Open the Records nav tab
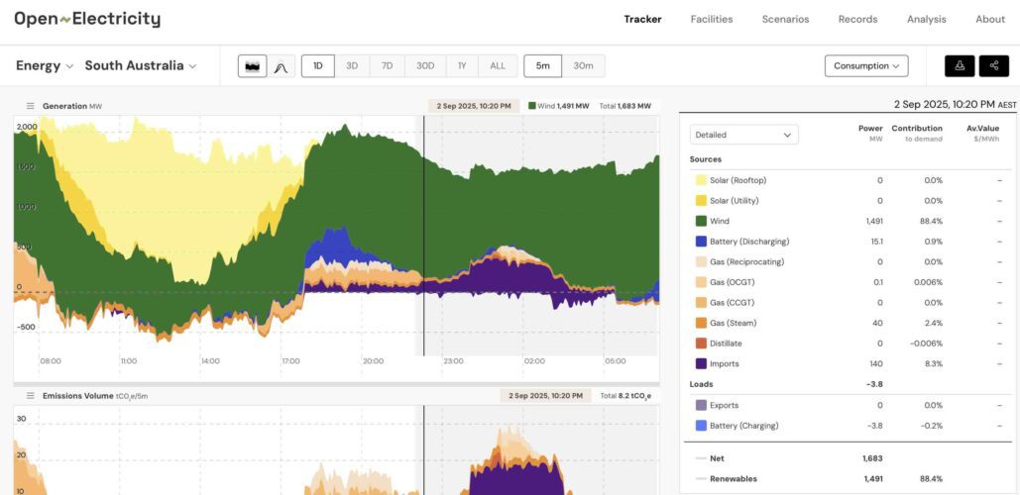Viewport: 1020px width, 495px height. coord(857,19)
